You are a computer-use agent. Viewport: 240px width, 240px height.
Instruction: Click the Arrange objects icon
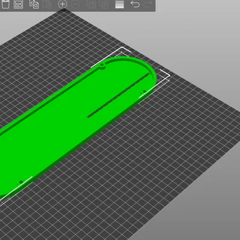coord(18,4)
